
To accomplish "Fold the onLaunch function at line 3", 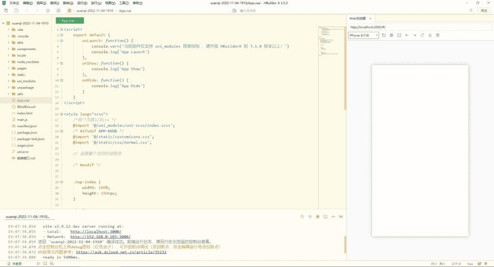I will click(x=62, y=40).
